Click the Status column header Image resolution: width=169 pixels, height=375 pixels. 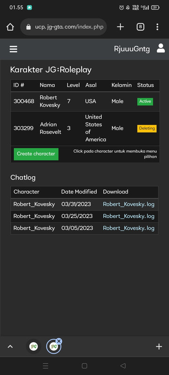click(x=146, y=85)
